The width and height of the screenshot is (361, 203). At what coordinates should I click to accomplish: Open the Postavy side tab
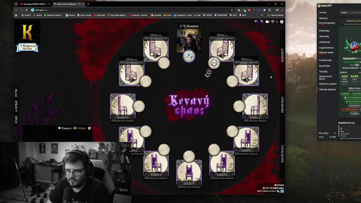click(282, 55)
